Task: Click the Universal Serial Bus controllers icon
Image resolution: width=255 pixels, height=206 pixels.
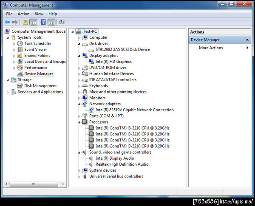Action: (85, 176)
